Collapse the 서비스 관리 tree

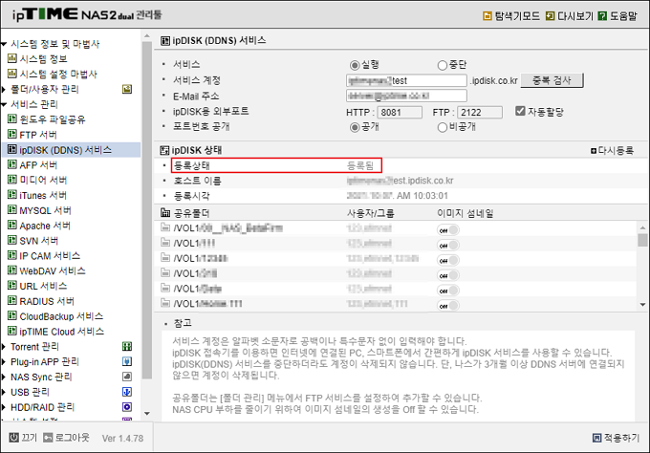click(x=4, y=104)
